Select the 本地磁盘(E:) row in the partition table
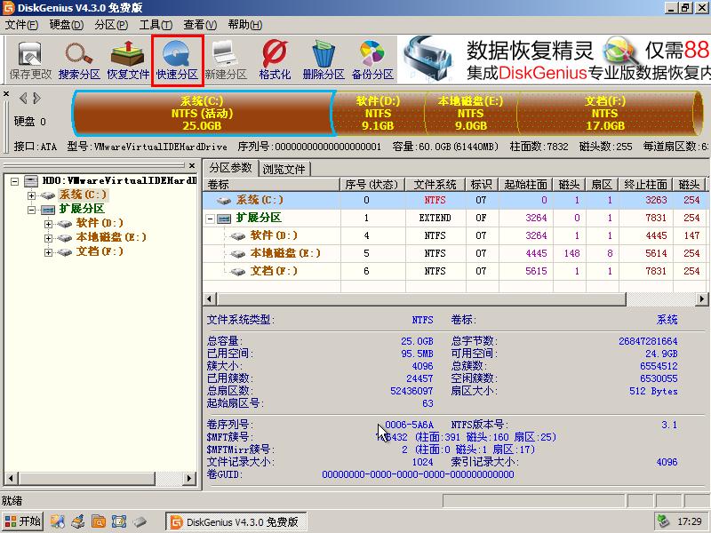 (x=455, y=253)
